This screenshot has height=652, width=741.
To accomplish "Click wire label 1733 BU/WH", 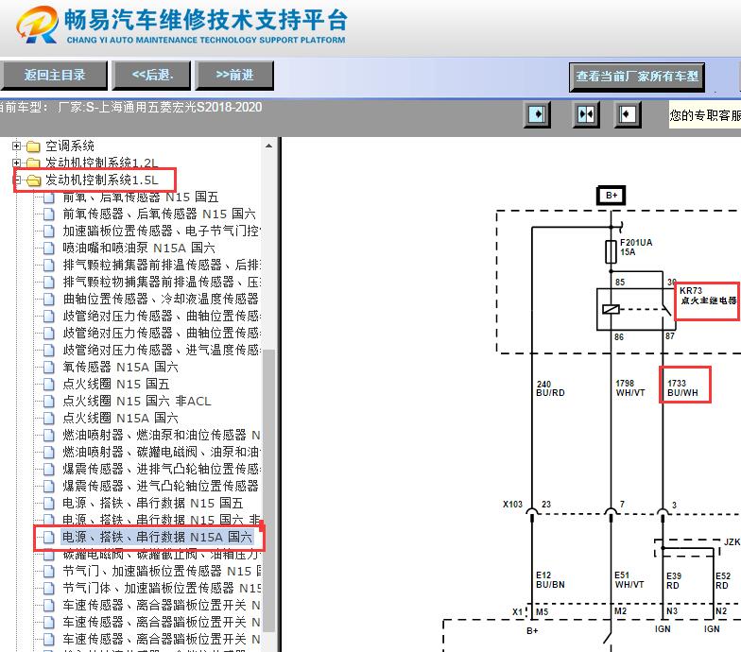I will coord(682,387).
